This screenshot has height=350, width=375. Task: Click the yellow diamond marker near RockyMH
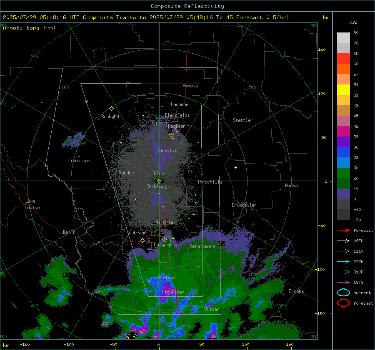click(x=111, y=109)
